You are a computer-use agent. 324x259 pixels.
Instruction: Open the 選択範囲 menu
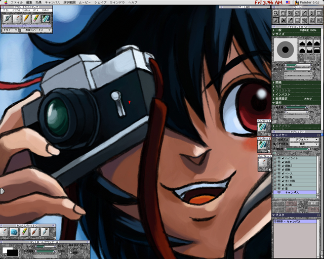click(x=69, y=2)
